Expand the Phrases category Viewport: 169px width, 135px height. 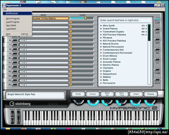[101, 38]
